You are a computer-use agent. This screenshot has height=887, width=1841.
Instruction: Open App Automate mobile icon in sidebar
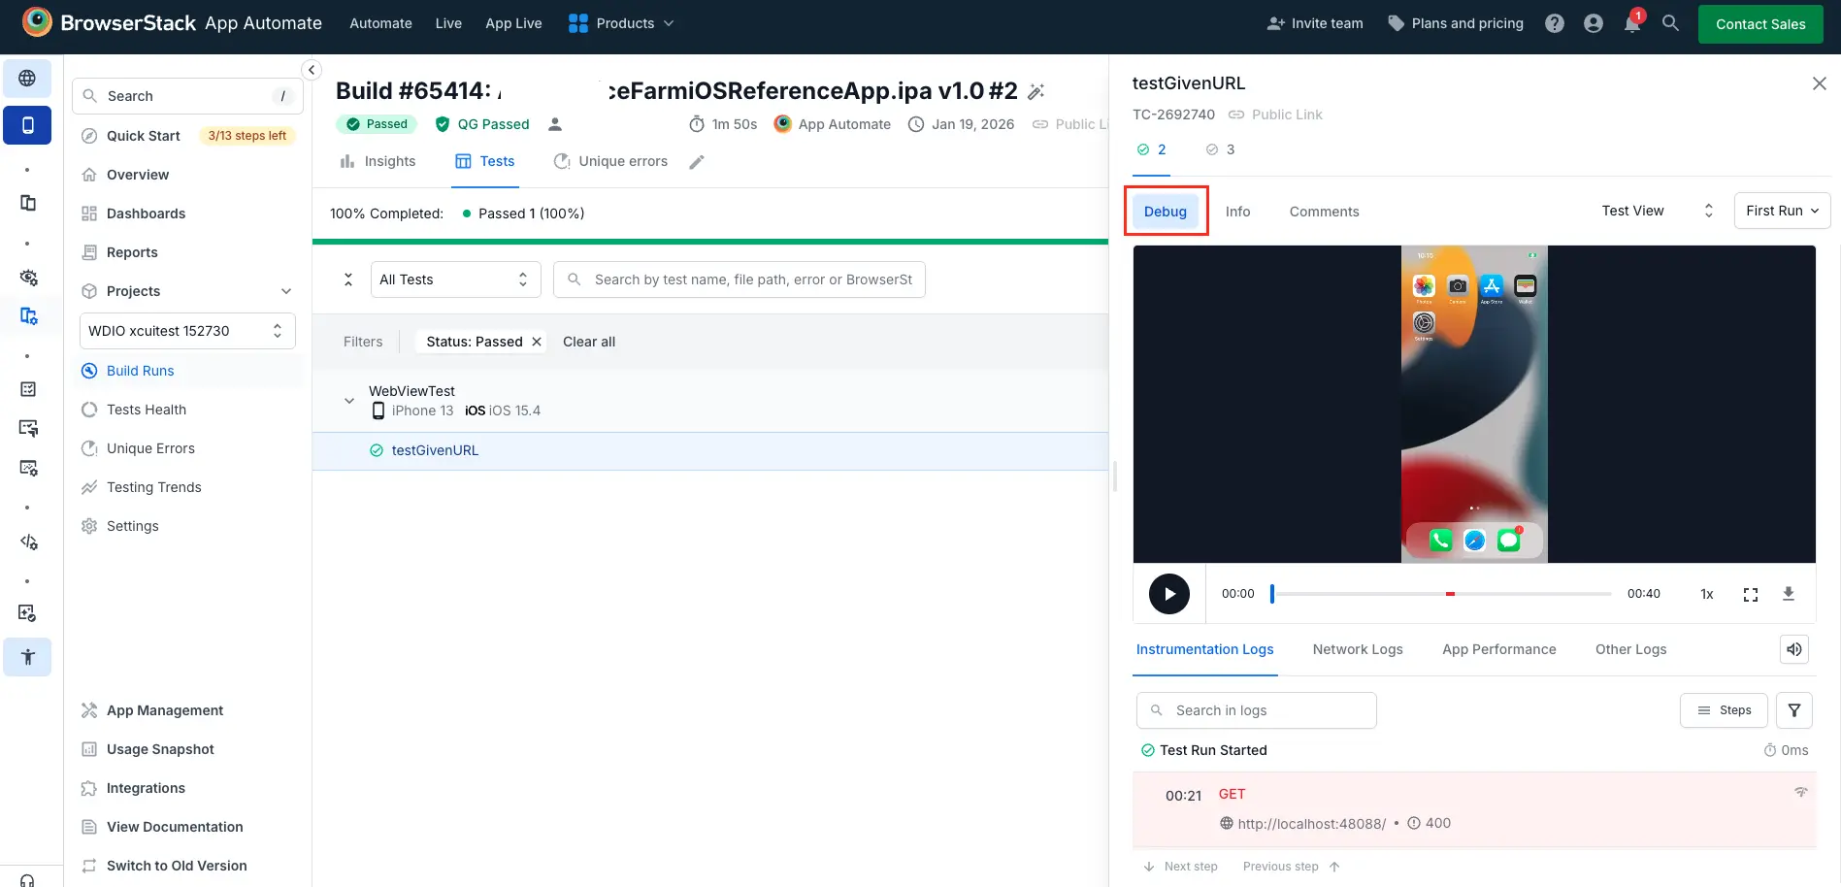(27, 124)
